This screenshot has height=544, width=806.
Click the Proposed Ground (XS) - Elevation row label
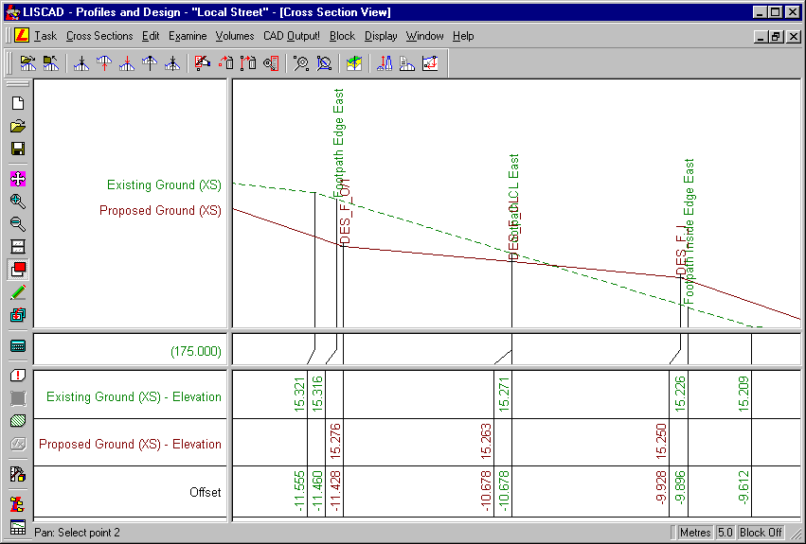pyautogui.click(x=130, y=444)
